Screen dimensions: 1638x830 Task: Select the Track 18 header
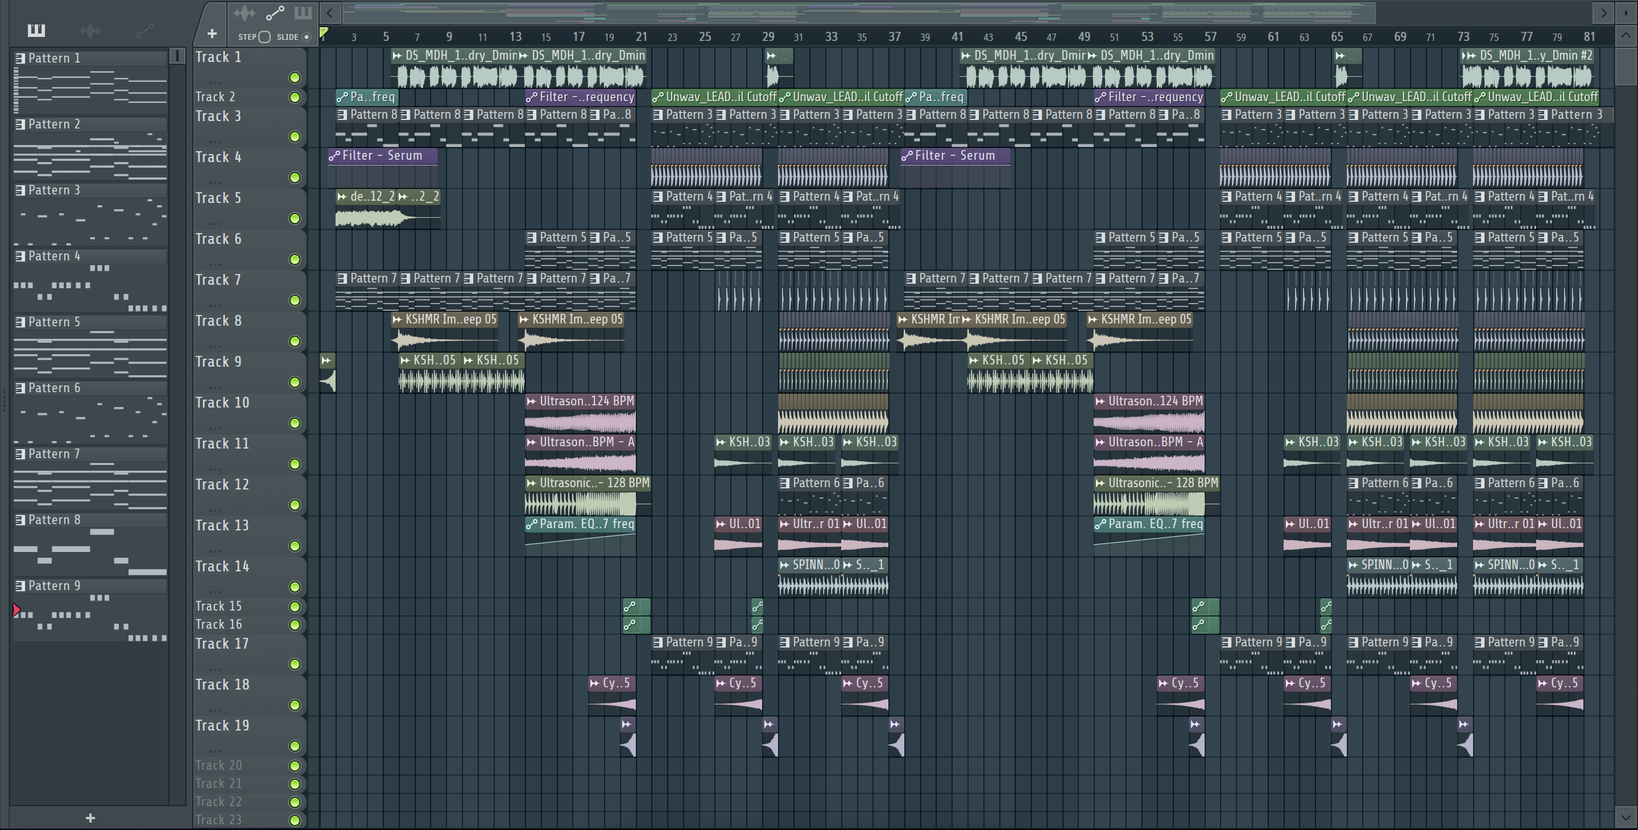click(249, 695)
